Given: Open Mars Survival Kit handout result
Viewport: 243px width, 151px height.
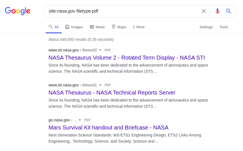Looking at the screenshot, I should click(x=108, y=128).
